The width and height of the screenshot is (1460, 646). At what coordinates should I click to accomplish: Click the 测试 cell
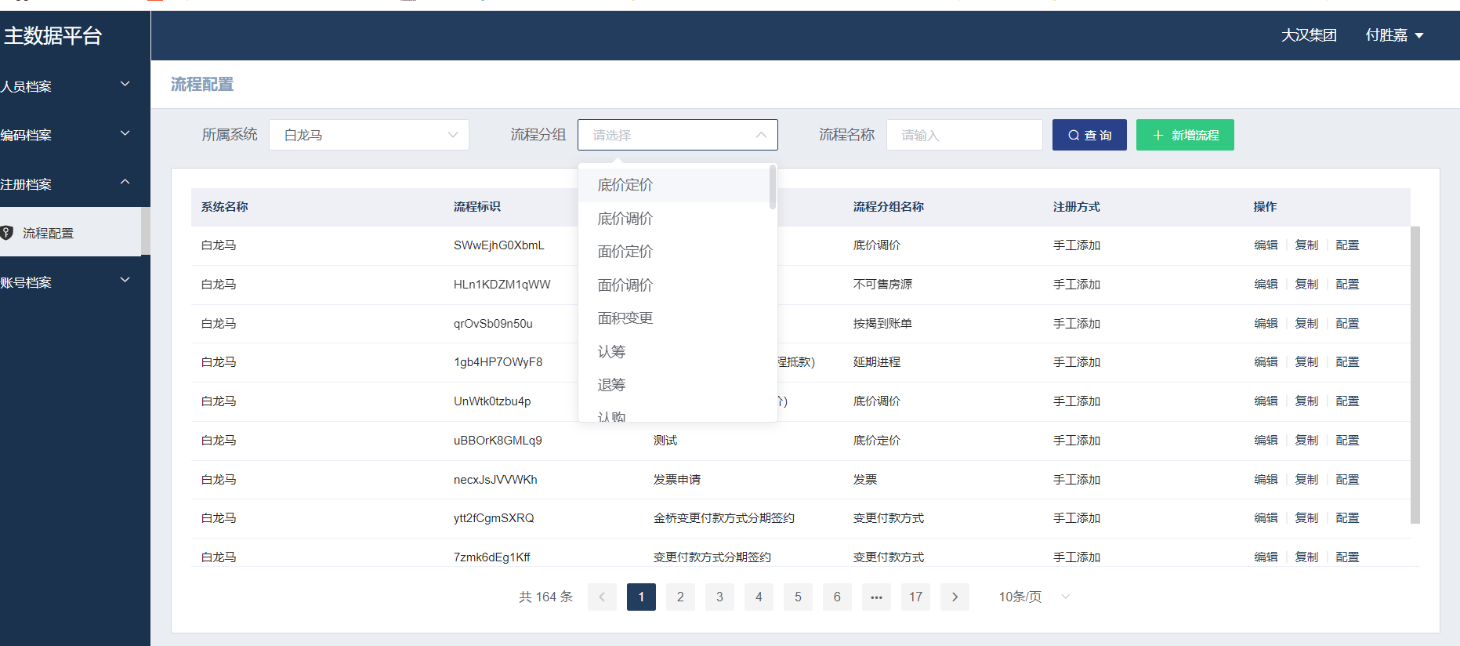[665, 441]
